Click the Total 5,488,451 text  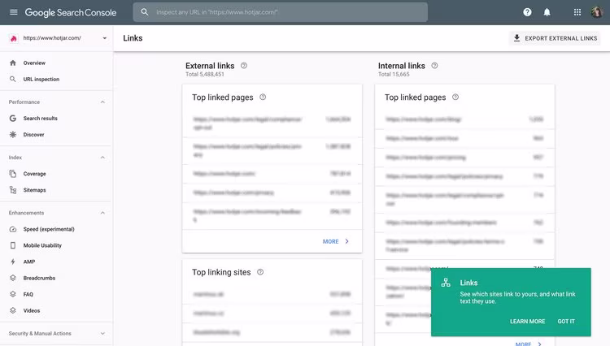click(205, 74)
